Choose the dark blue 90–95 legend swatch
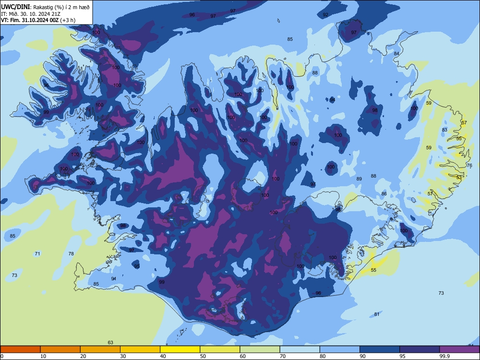 tap(380, 349)
